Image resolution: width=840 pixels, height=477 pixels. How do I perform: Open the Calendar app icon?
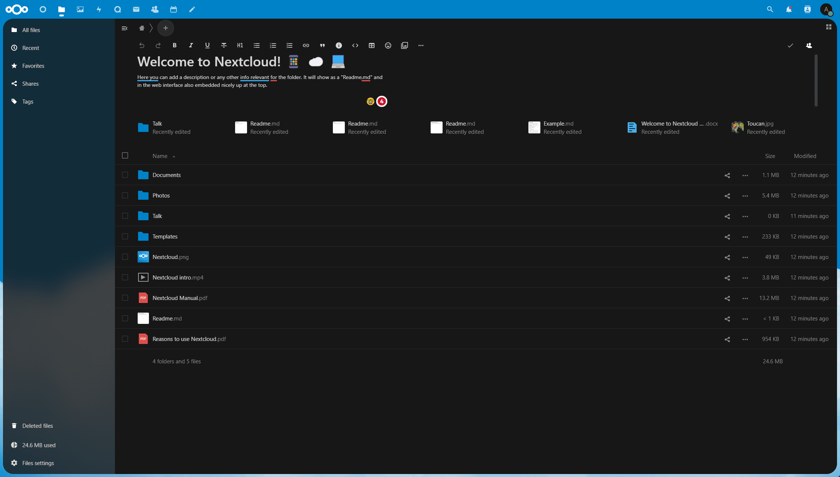[x=174, y=9]
